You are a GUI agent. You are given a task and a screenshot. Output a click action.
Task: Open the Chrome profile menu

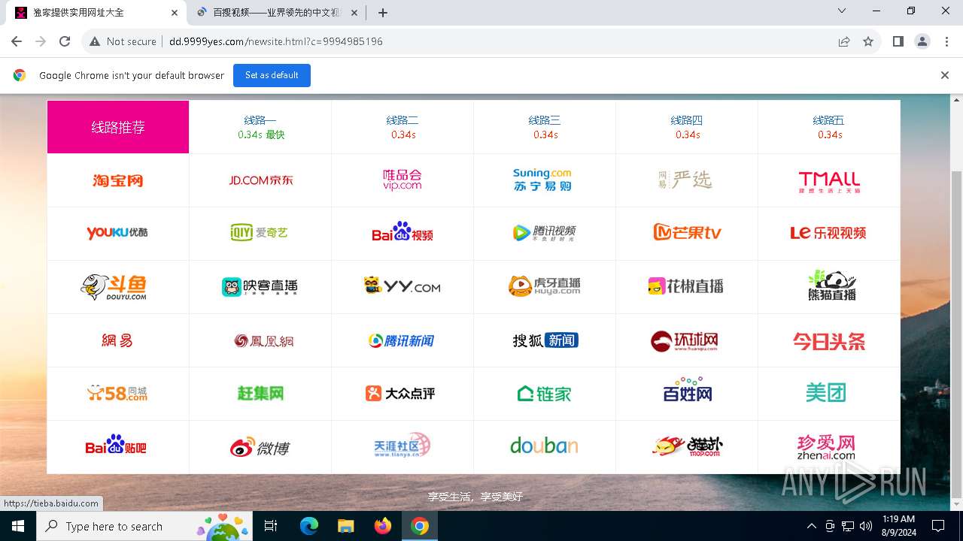pyautogui.click(x=922, y=41)
